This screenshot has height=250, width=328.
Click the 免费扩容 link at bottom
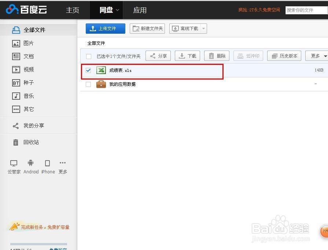point(58,249)
